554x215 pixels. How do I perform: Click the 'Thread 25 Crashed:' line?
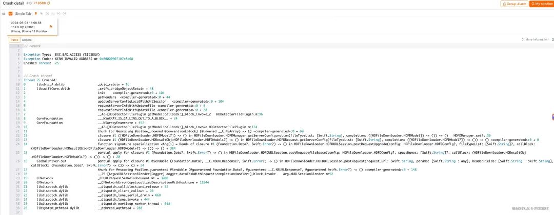42,80
